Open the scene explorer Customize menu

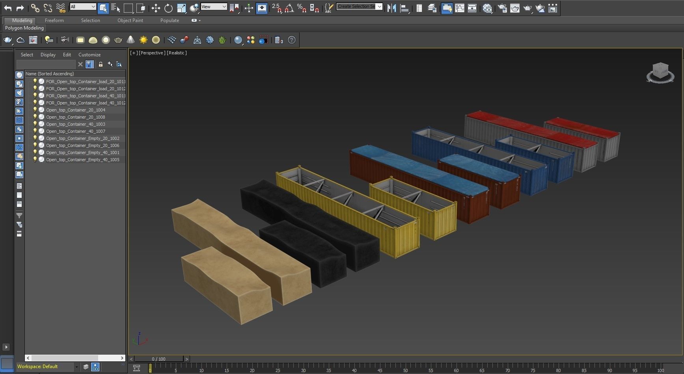[x=89, y=55]
